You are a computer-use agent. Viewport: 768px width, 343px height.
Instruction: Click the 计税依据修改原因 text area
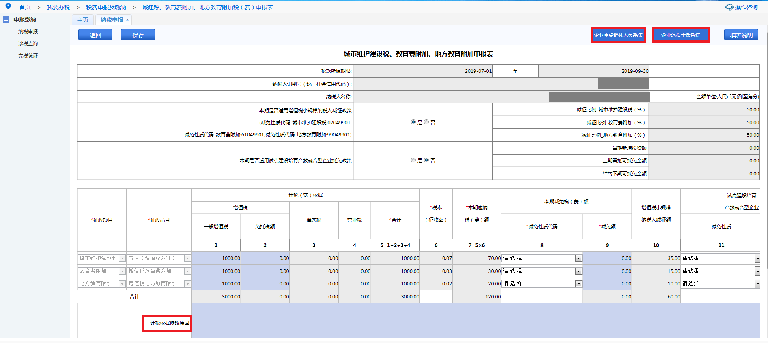click(x=475, y=320)
